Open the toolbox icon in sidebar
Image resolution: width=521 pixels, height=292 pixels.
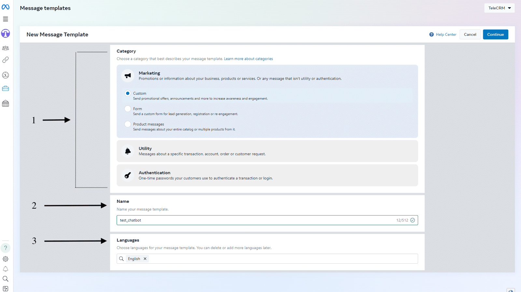6,89
